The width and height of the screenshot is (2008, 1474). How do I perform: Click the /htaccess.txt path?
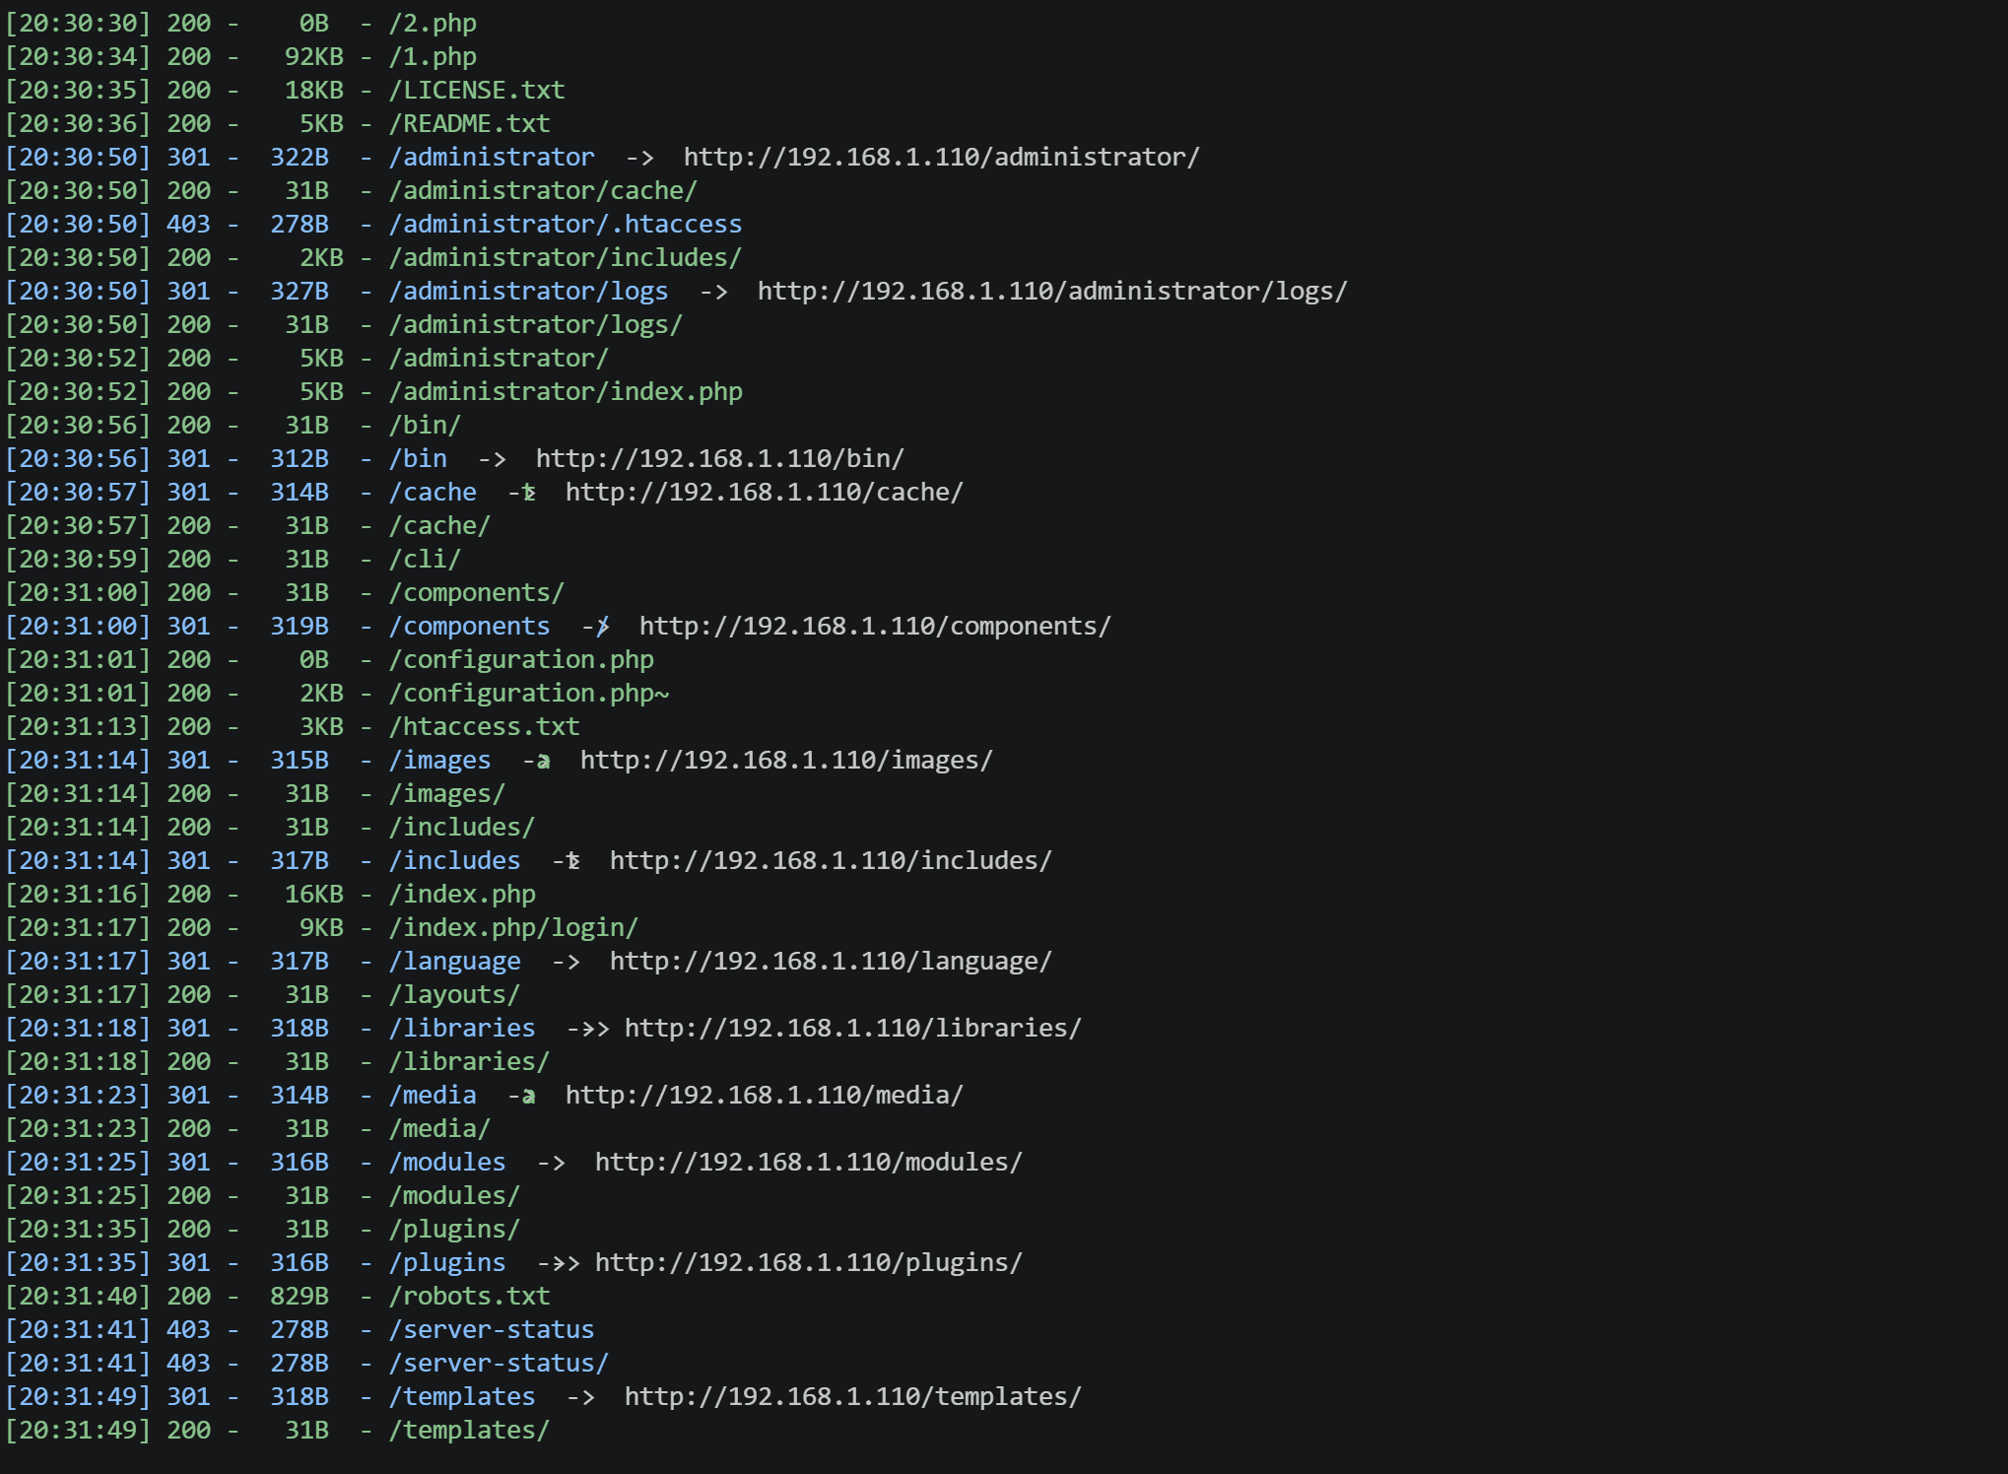(x=484, y=727)
